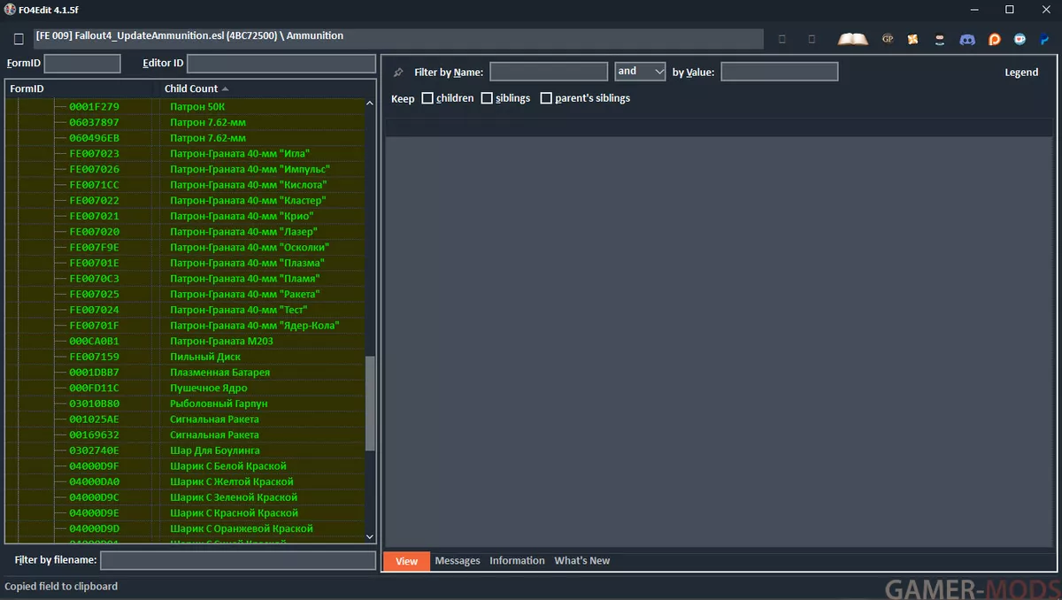Click the Fallout4_UpdateAmmunition.esl path bar
This screenshot has width=1062, height=600.
point(398,39)
